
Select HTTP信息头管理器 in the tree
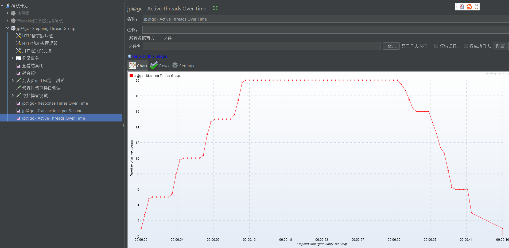[40, 43]
